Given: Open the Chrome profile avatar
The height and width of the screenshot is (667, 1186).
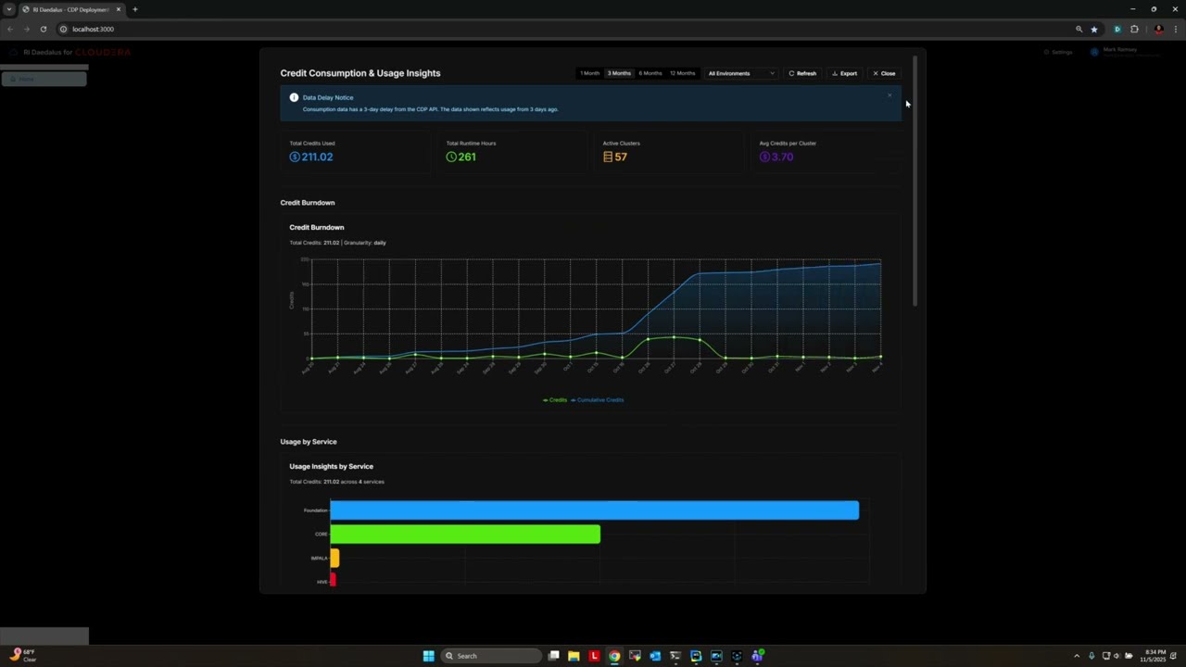Looking at the screenshot, I should click(1158, 29).
